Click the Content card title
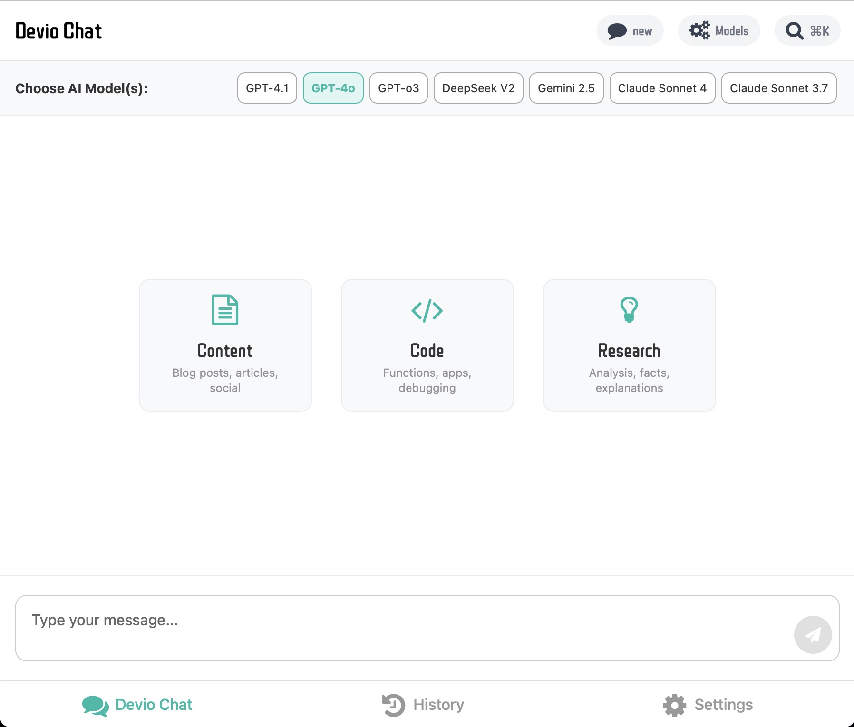Image resolution: width=854 pixels, height=727 pixels. [x=225, y=351]
